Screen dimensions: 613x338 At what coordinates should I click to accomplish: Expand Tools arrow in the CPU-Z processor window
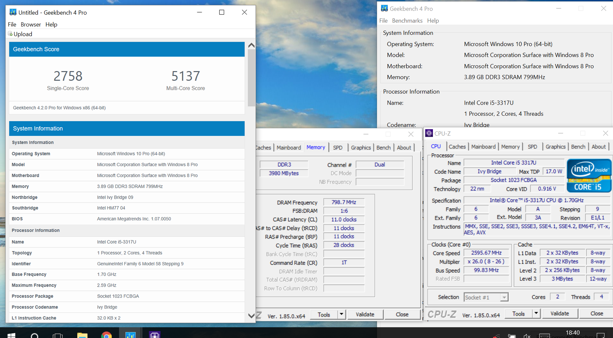[536, 313]
